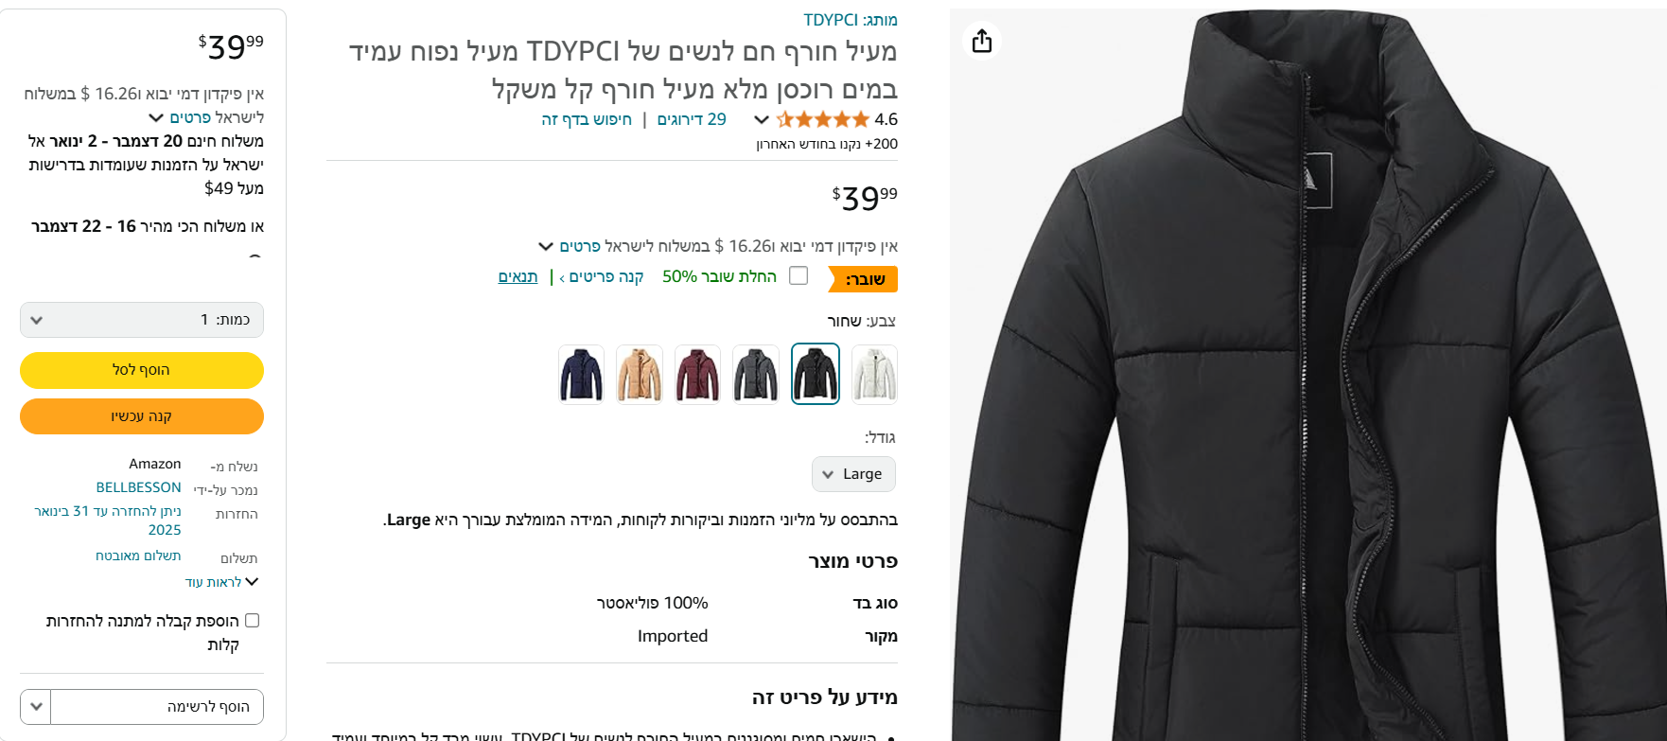Open the BELLBESSON seller link
Screen dimensions: 1667x741
point(138,487)
